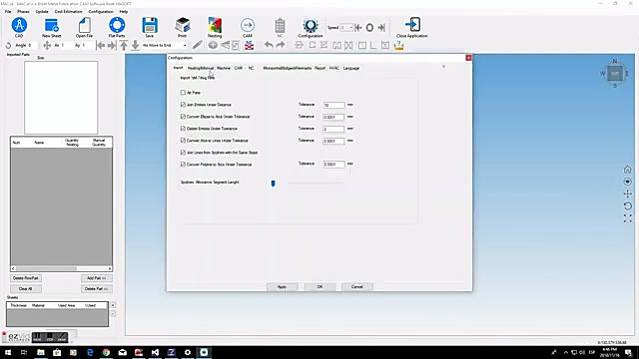639x359 pixels.
Task: Click the Add Part >> button
Action: point(97,278)
